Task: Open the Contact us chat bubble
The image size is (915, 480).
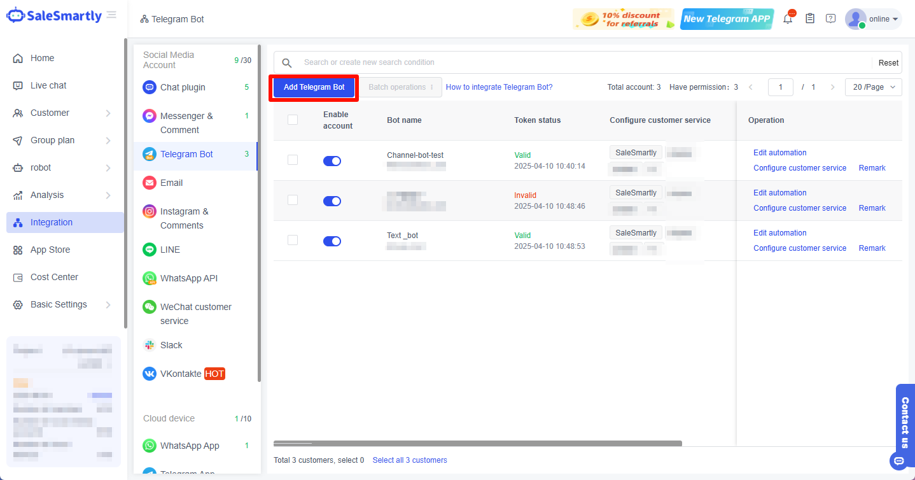Action: [899, 460]
